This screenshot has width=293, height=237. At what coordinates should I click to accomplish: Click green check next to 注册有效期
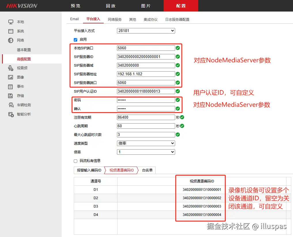click(x=182, y=117)
